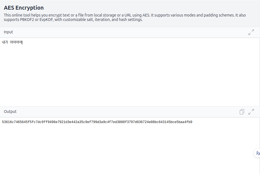Open the floating translate widget
The image size is (260, 174).
(x=257, y=153)
